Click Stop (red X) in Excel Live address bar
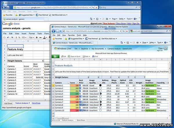174x128 pixels. [x=127, y=31]
